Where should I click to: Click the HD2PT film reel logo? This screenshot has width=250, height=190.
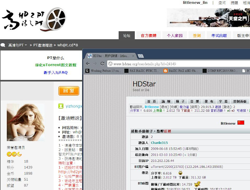(34, 19)
